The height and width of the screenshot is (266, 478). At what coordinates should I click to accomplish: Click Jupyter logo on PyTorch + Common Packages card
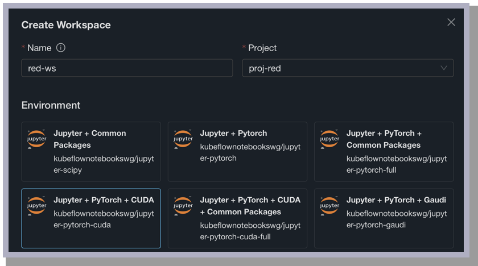(329, 139)
